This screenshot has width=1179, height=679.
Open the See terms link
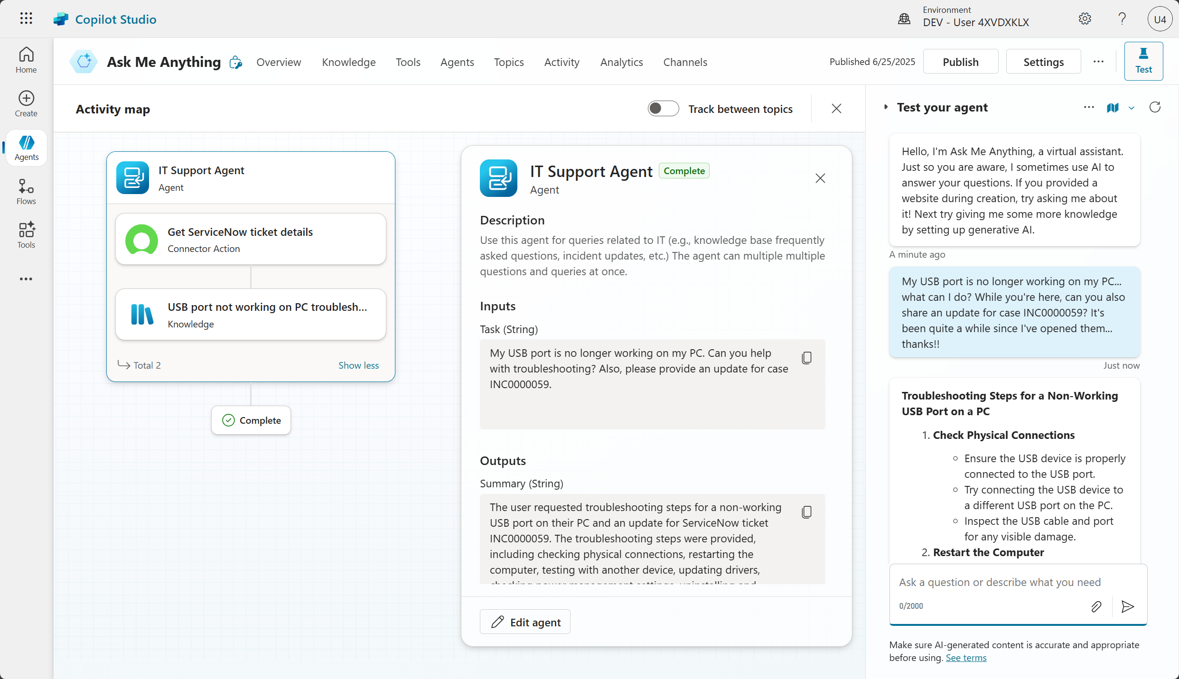point(966,658)
